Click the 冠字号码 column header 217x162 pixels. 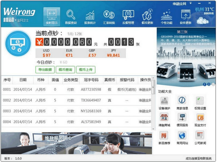[x=91, y=80]
